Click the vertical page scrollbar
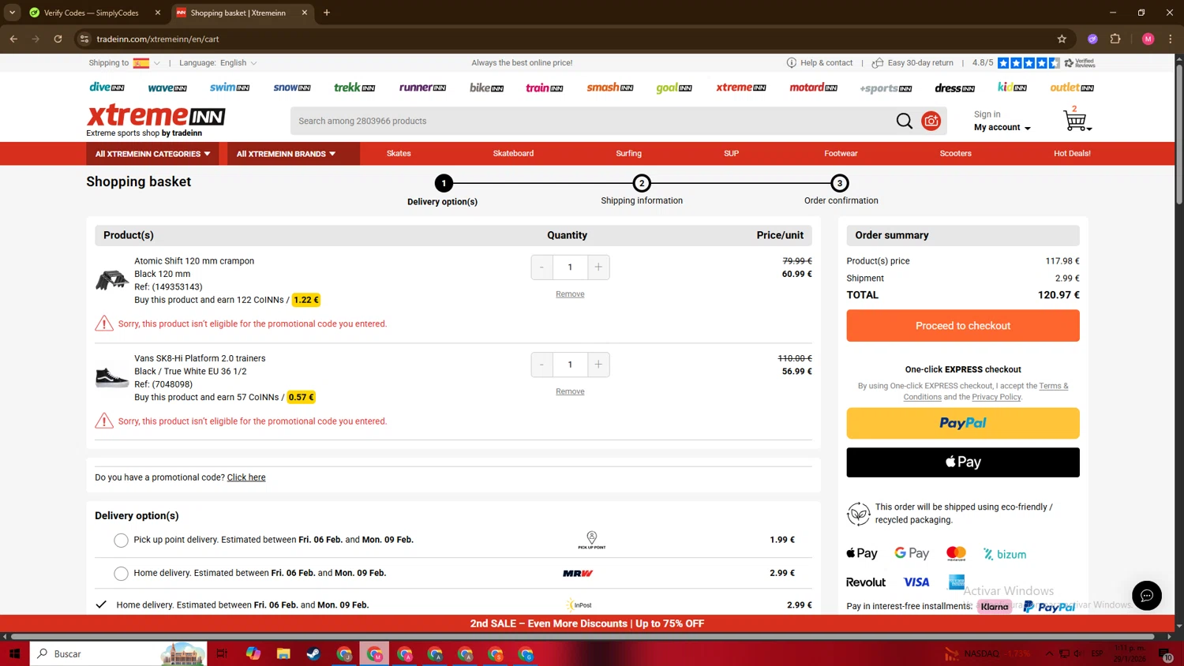 [x=1179, y=134]
